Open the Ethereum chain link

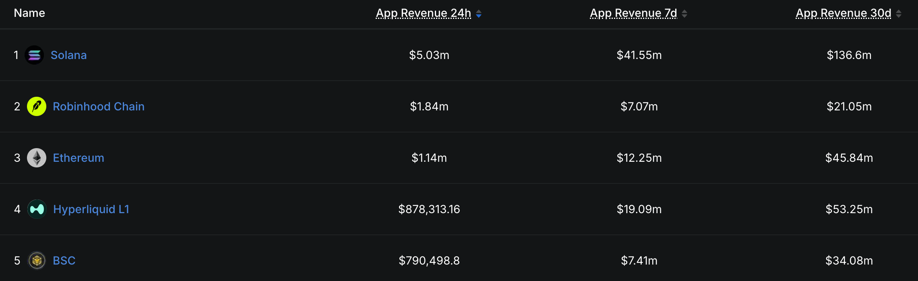click(x=79, y=158)
